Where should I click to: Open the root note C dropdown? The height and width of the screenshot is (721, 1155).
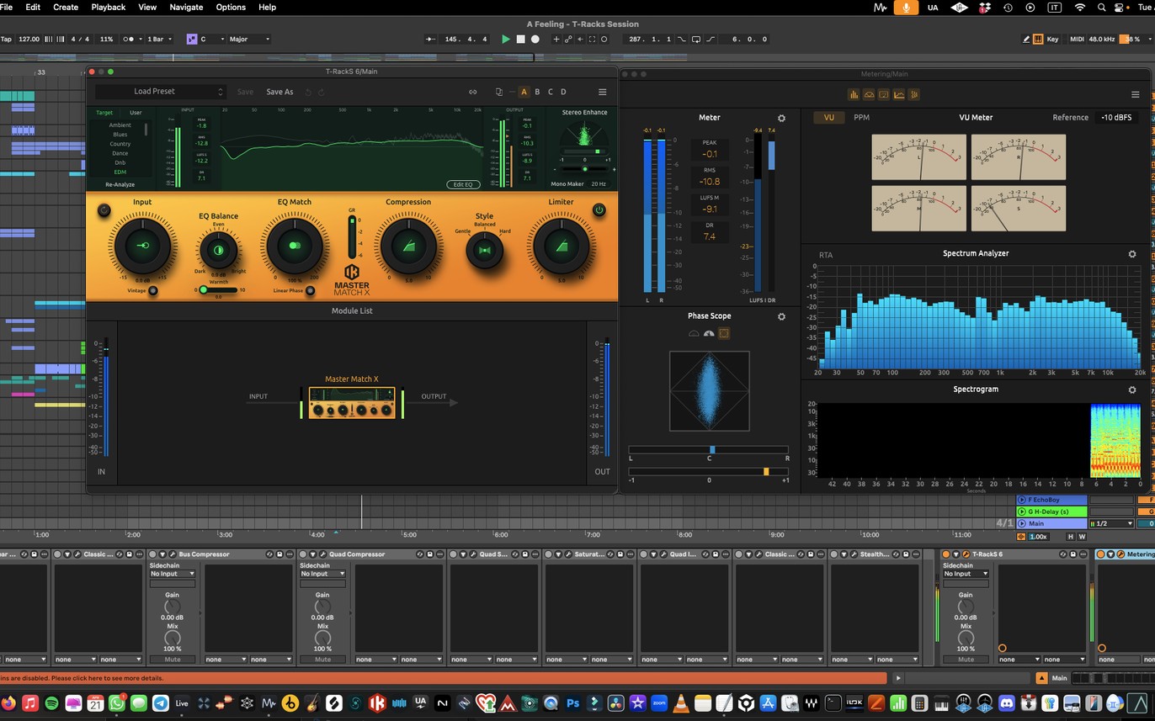click(x=211, y=39)
